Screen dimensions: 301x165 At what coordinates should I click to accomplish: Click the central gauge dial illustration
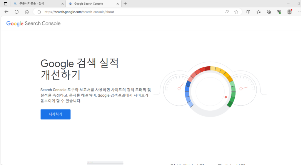pyautogui.click(x=210, y=91)
